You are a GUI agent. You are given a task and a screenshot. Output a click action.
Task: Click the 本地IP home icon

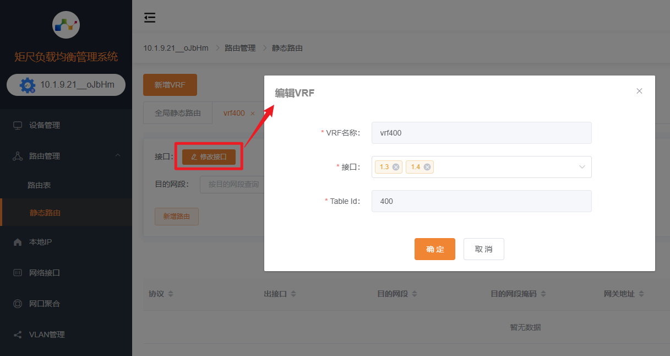click(x=18, y=242)
